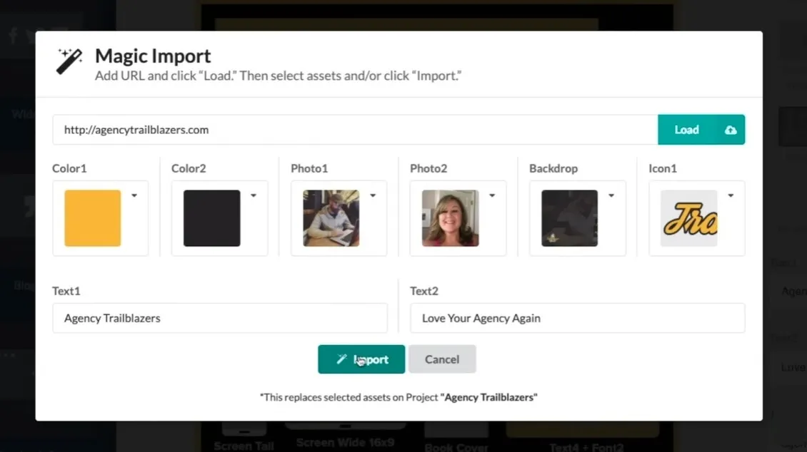Click the URL input field
Image resolution: width=807 pixels, height=452 pixels.
355,130
